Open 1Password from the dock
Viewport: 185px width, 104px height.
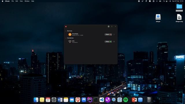[x=119, y=100]
